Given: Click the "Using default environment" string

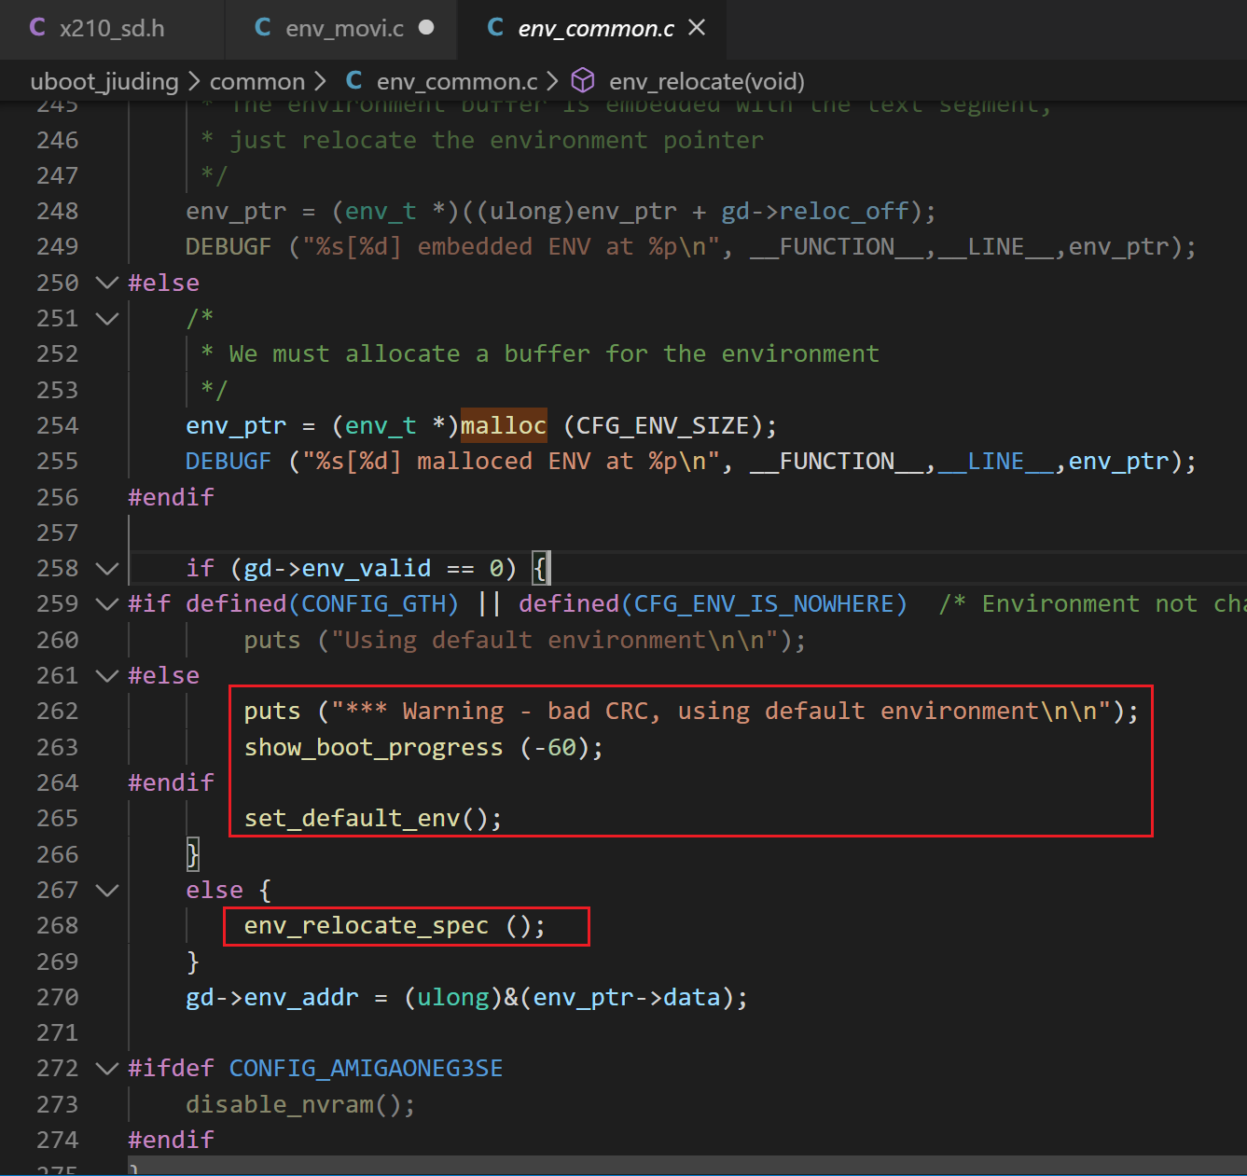Looking at the screenshot, I should (x=561, y=641).
